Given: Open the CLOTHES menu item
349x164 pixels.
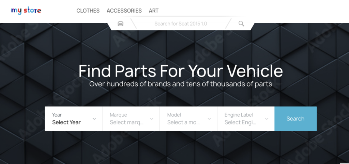Looking at the screenshot, I should [88, 11].
